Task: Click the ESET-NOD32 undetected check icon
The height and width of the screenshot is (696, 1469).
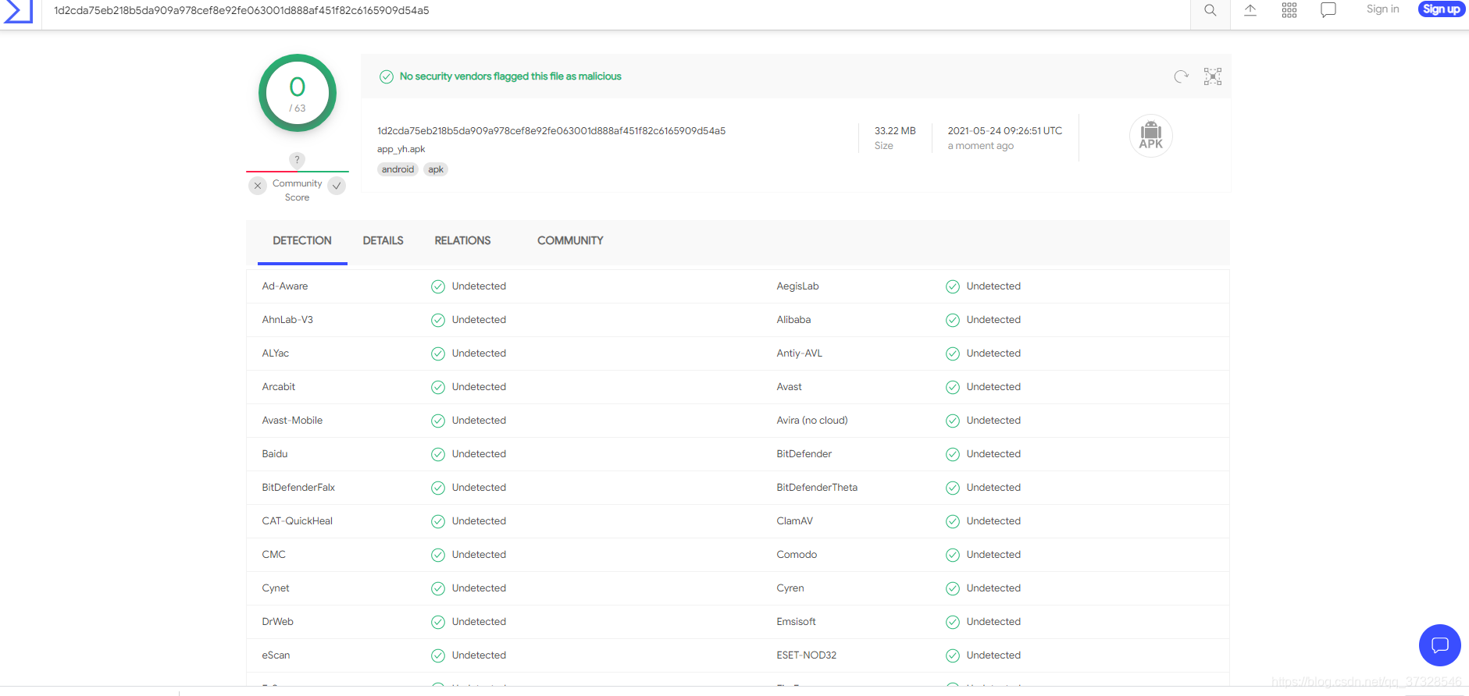Action: (x=953, y=655)
